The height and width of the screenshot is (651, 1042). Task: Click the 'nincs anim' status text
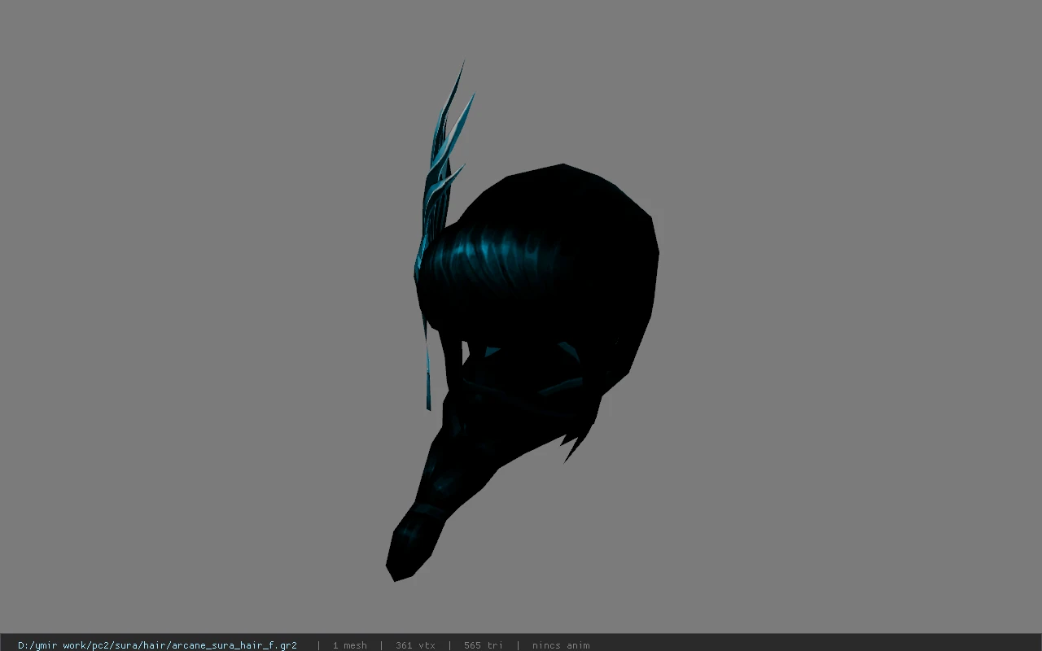(x=561, y=645)
